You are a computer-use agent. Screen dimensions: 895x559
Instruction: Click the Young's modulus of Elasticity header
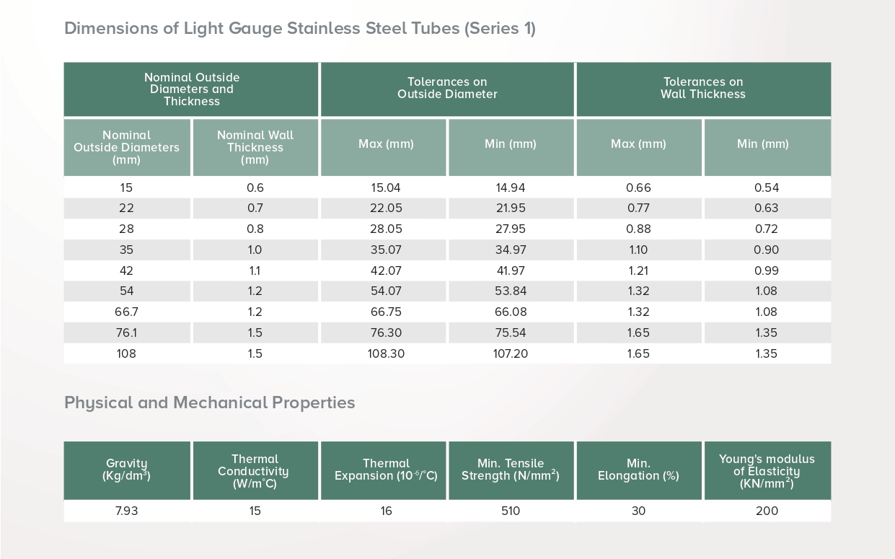coord(767,470)
